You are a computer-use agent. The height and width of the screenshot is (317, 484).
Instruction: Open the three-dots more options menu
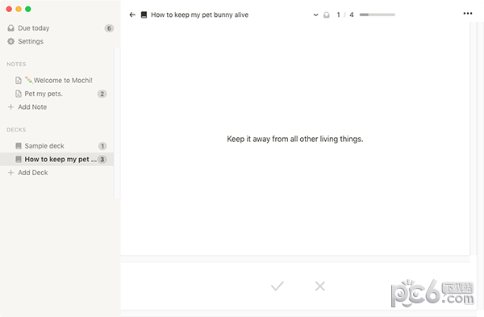(x=468, y=13)
